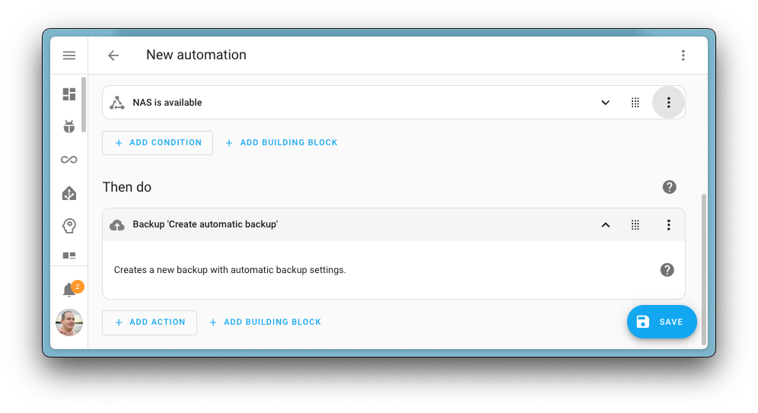Viewport: 758px width, 413px height.
Task: Open the bug icon in sidebar
Action: (x=69, y=126)
